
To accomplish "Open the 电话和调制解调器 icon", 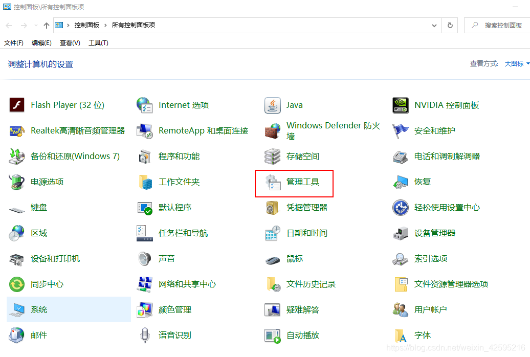I will [401, 156].
